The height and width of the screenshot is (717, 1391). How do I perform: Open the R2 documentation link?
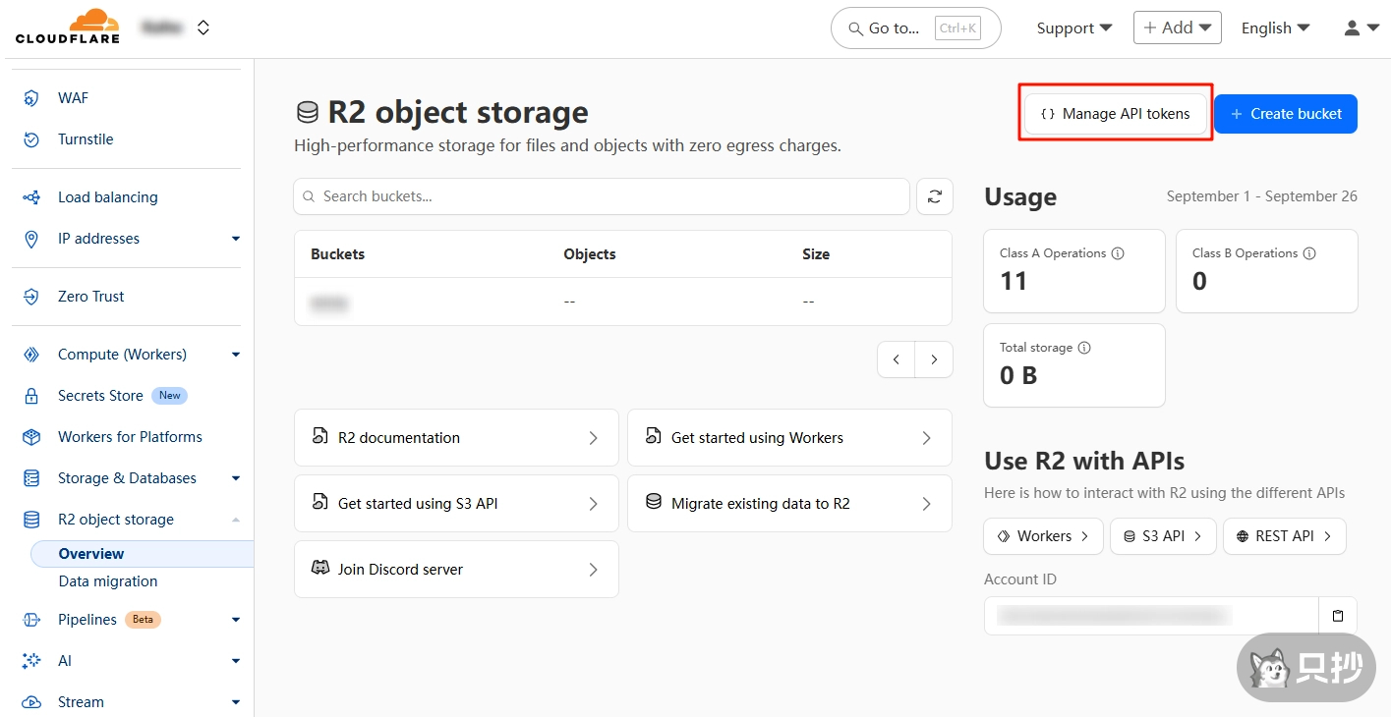(x=456, y=438)
